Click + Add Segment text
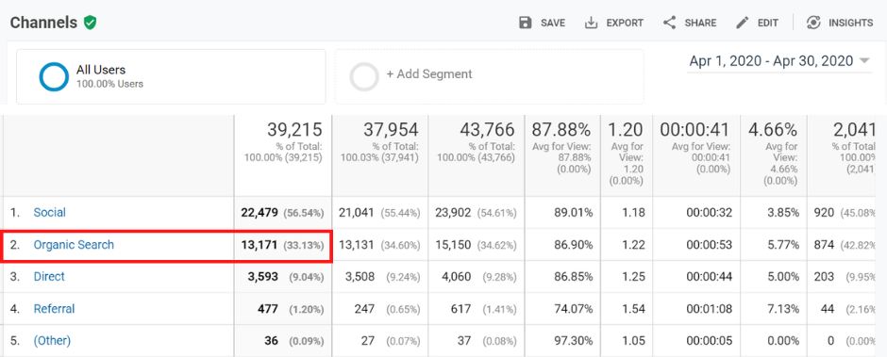Viewport: 887px width, 357px height. 428,74
